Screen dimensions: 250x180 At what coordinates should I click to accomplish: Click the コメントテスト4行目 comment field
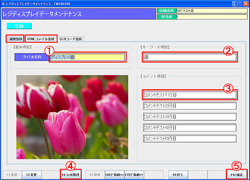tap(190, 128)
